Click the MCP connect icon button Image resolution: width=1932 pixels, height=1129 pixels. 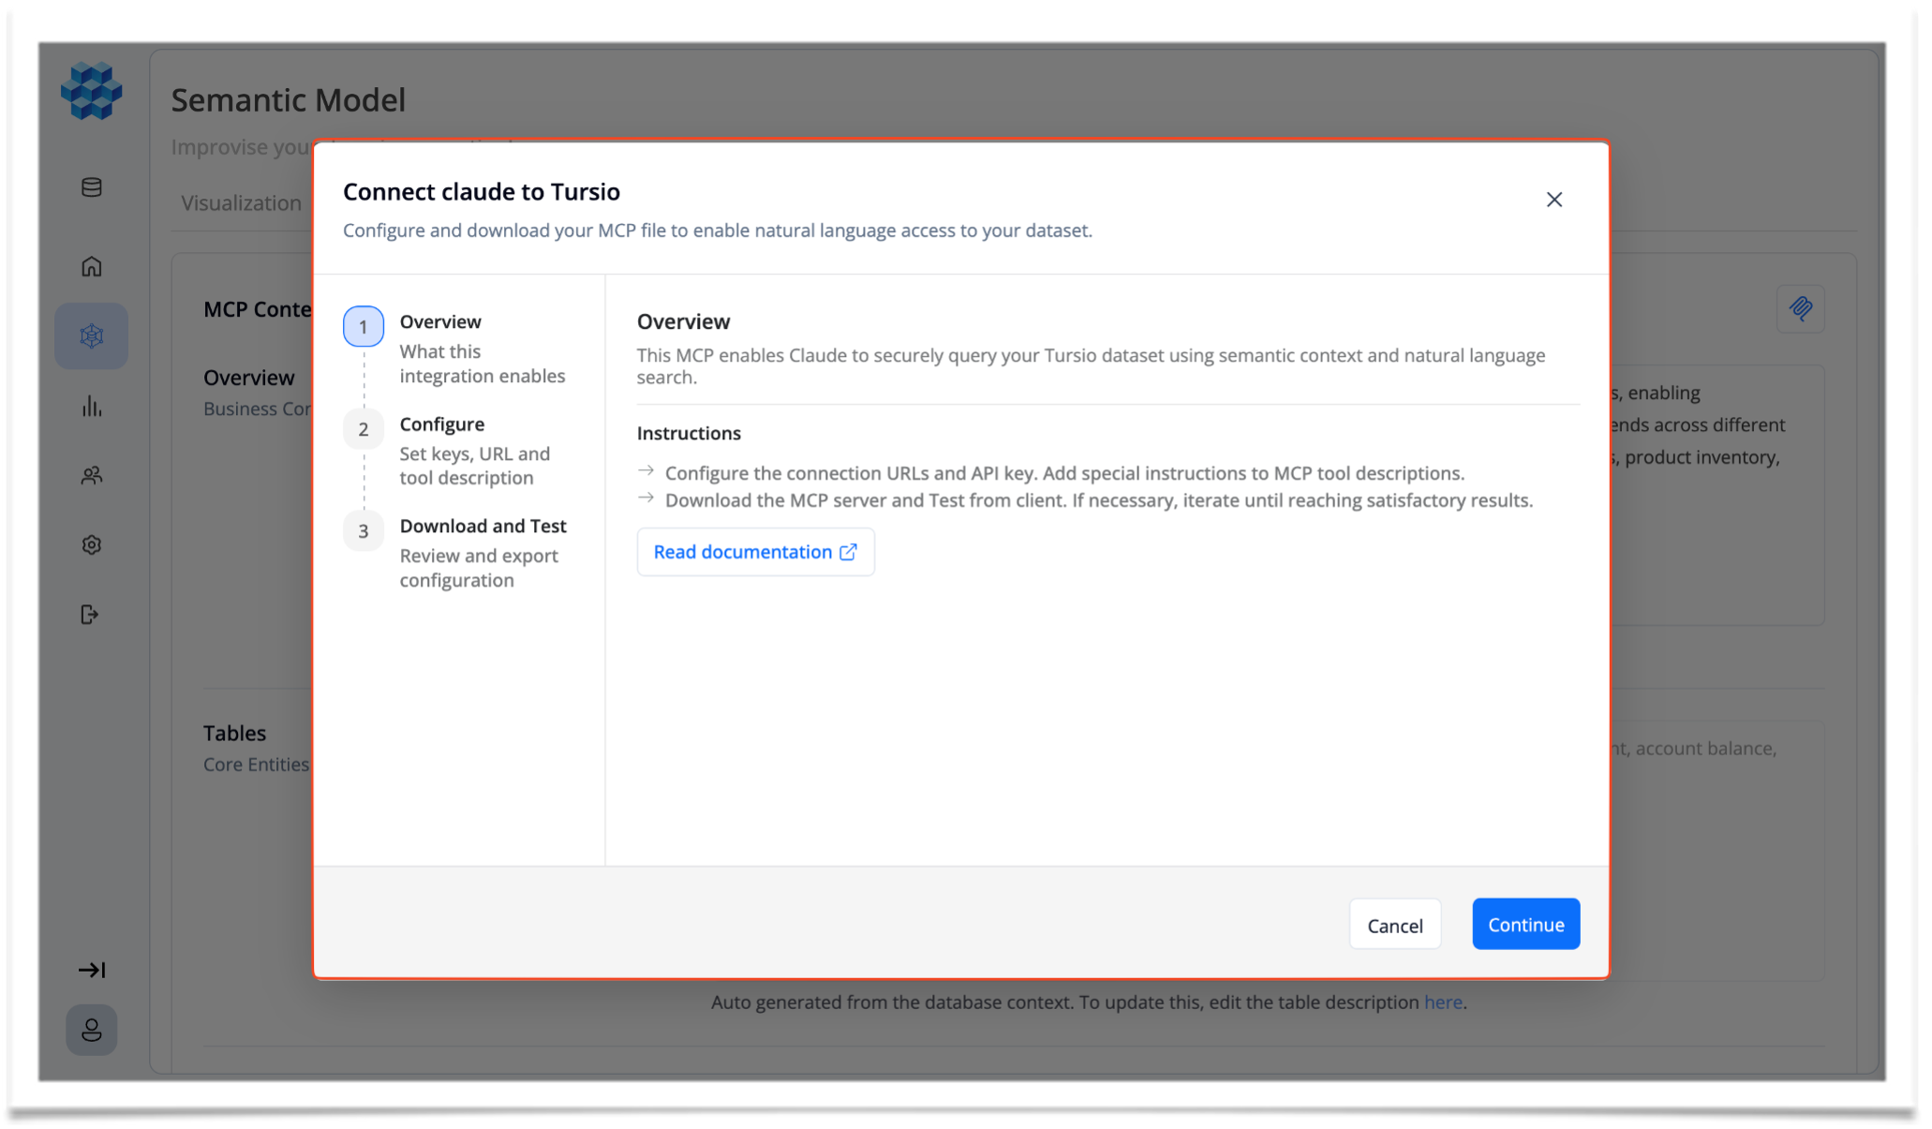pos(1800,308)
